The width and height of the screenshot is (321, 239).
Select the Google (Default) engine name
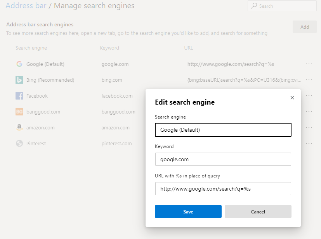click(x=45, y=64)
